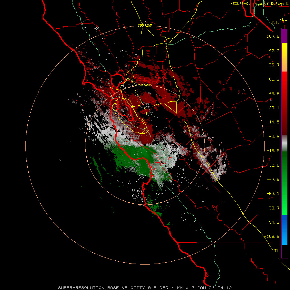Click the -109.8 scale value
The image size is (290, 290).
tap(272, 237)
